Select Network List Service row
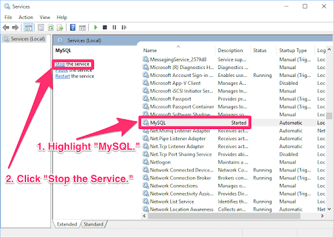This screenshot has width=334, height=238. tap(234, 201)
